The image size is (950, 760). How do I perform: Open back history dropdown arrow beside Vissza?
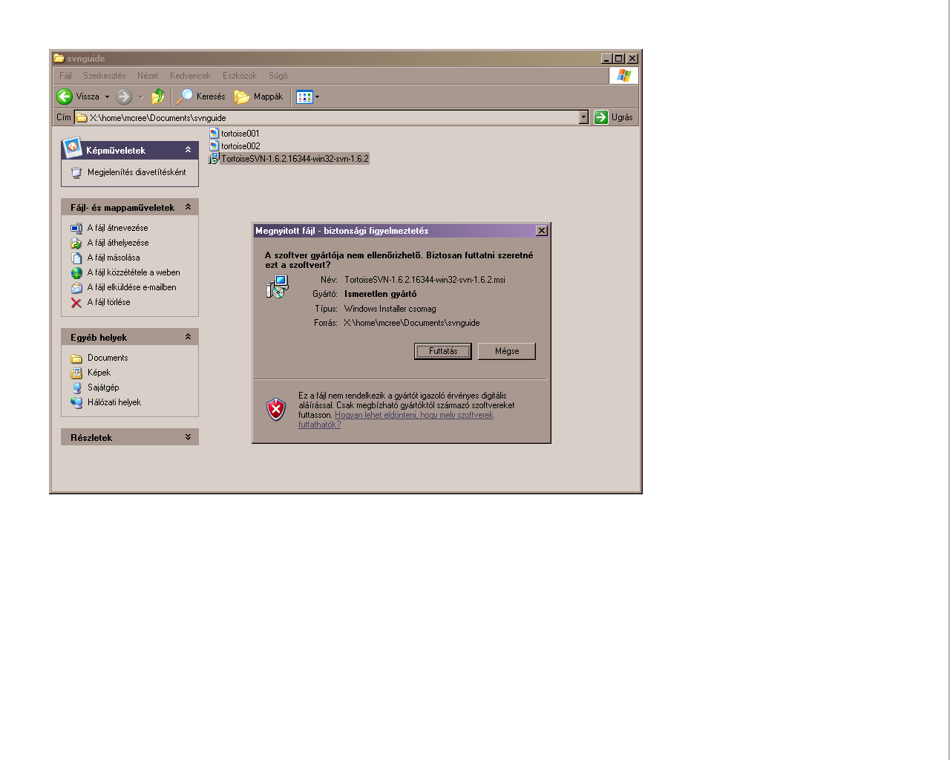(107, 96)
